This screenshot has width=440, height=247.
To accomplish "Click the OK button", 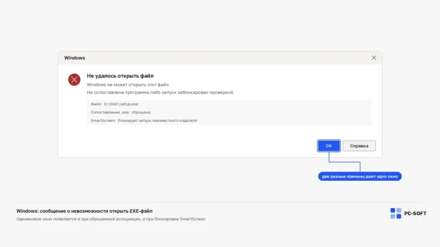I will click(329, 146).
